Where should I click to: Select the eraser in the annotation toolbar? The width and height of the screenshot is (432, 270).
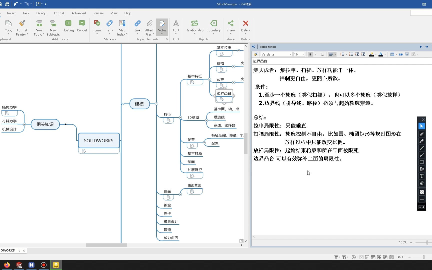[x=421, y=183]
